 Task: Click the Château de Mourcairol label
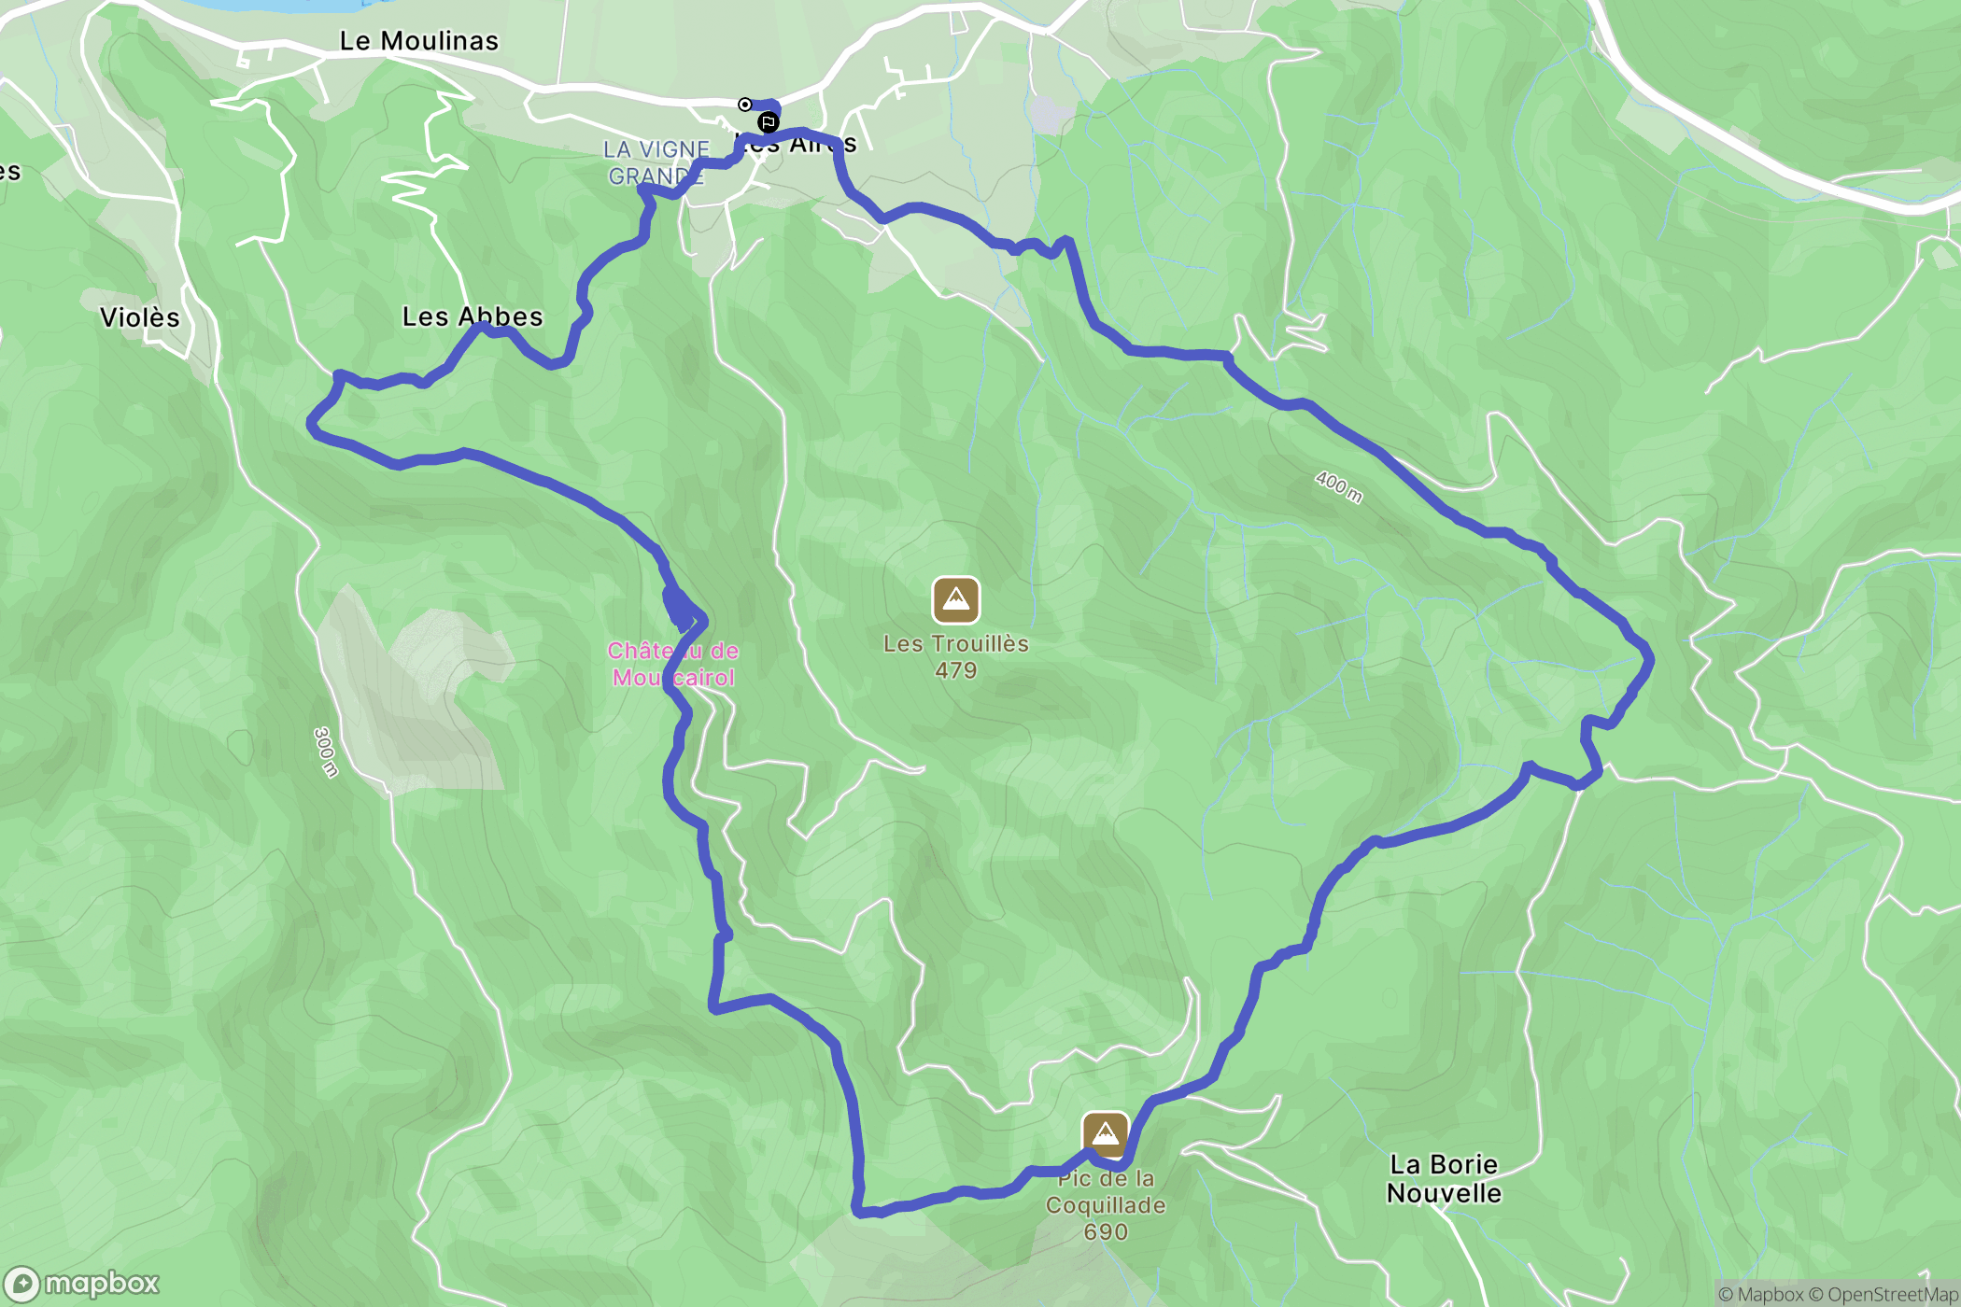673,664
